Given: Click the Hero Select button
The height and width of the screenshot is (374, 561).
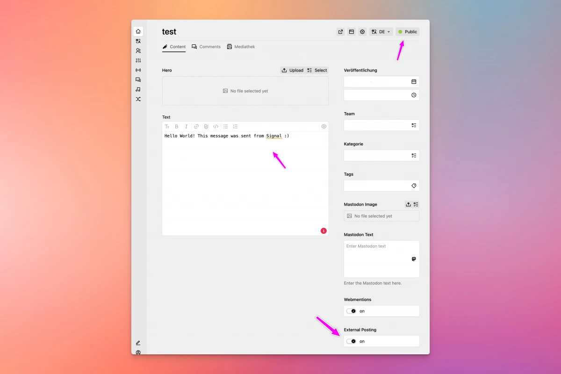Looking at the screenshot, I should (x=317, y=70).
